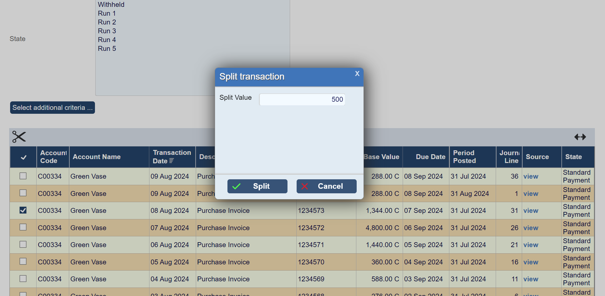The width and height of the screenshot is (605, 296).
Task: Select the first row checkbox dated 09 Aug 2024
Action: coord(23,176)
